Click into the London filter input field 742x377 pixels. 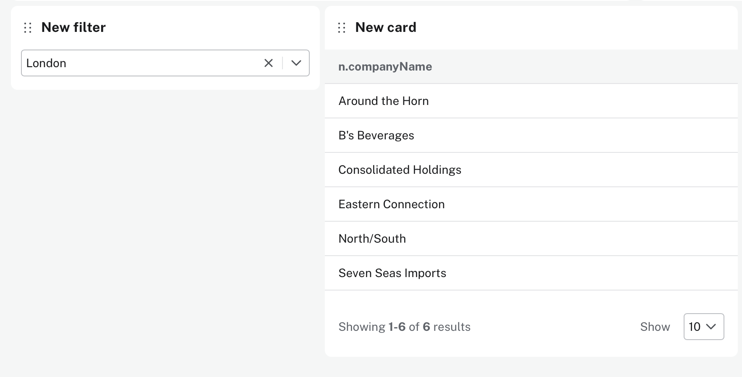[x=138, y=63]
